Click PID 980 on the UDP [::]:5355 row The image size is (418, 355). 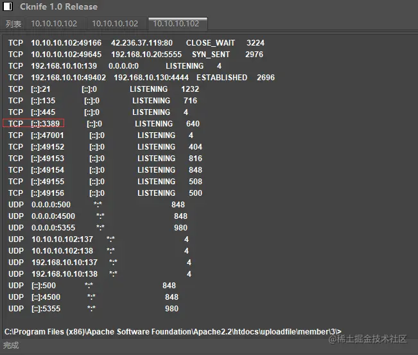coord(171,309)
